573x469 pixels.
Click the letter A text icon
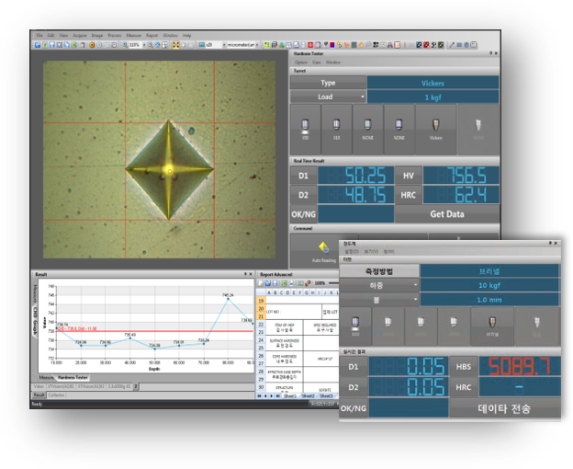[x=390, y=45]
